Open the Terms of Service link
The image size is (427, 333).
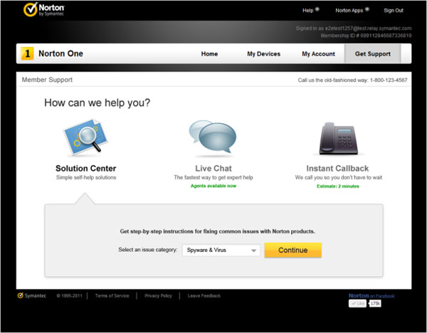point(112,296)
